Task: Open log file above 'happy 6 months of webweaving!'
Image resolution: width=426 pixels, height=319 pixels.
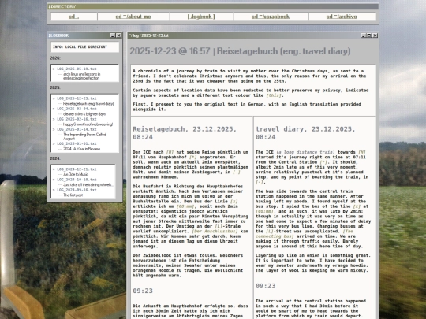Action: point(77,119)
